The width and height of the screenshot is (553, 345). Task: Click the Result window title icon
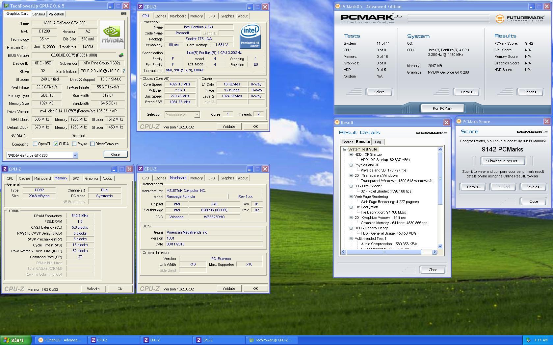(x=337, y=122)
